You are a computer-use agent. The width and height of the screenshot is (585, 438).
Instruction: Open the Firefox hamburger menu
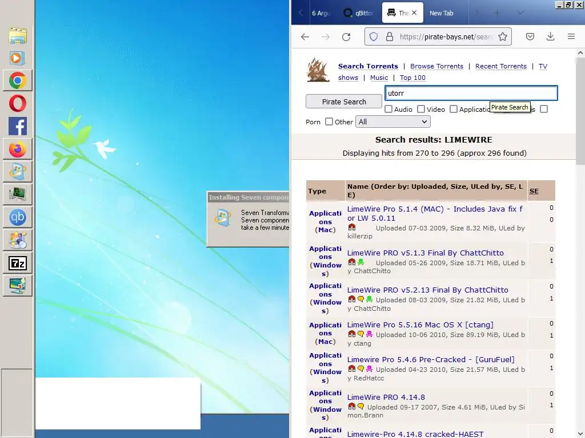click(x=571, y=36)
